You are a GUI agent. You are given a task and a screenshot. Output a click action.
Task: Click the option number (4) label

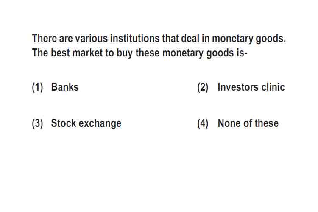pos(203,123)
